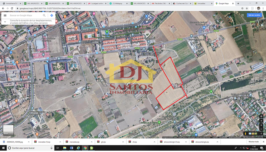Launch Chrome from the Windows taskbar

(x=85, y=148)
